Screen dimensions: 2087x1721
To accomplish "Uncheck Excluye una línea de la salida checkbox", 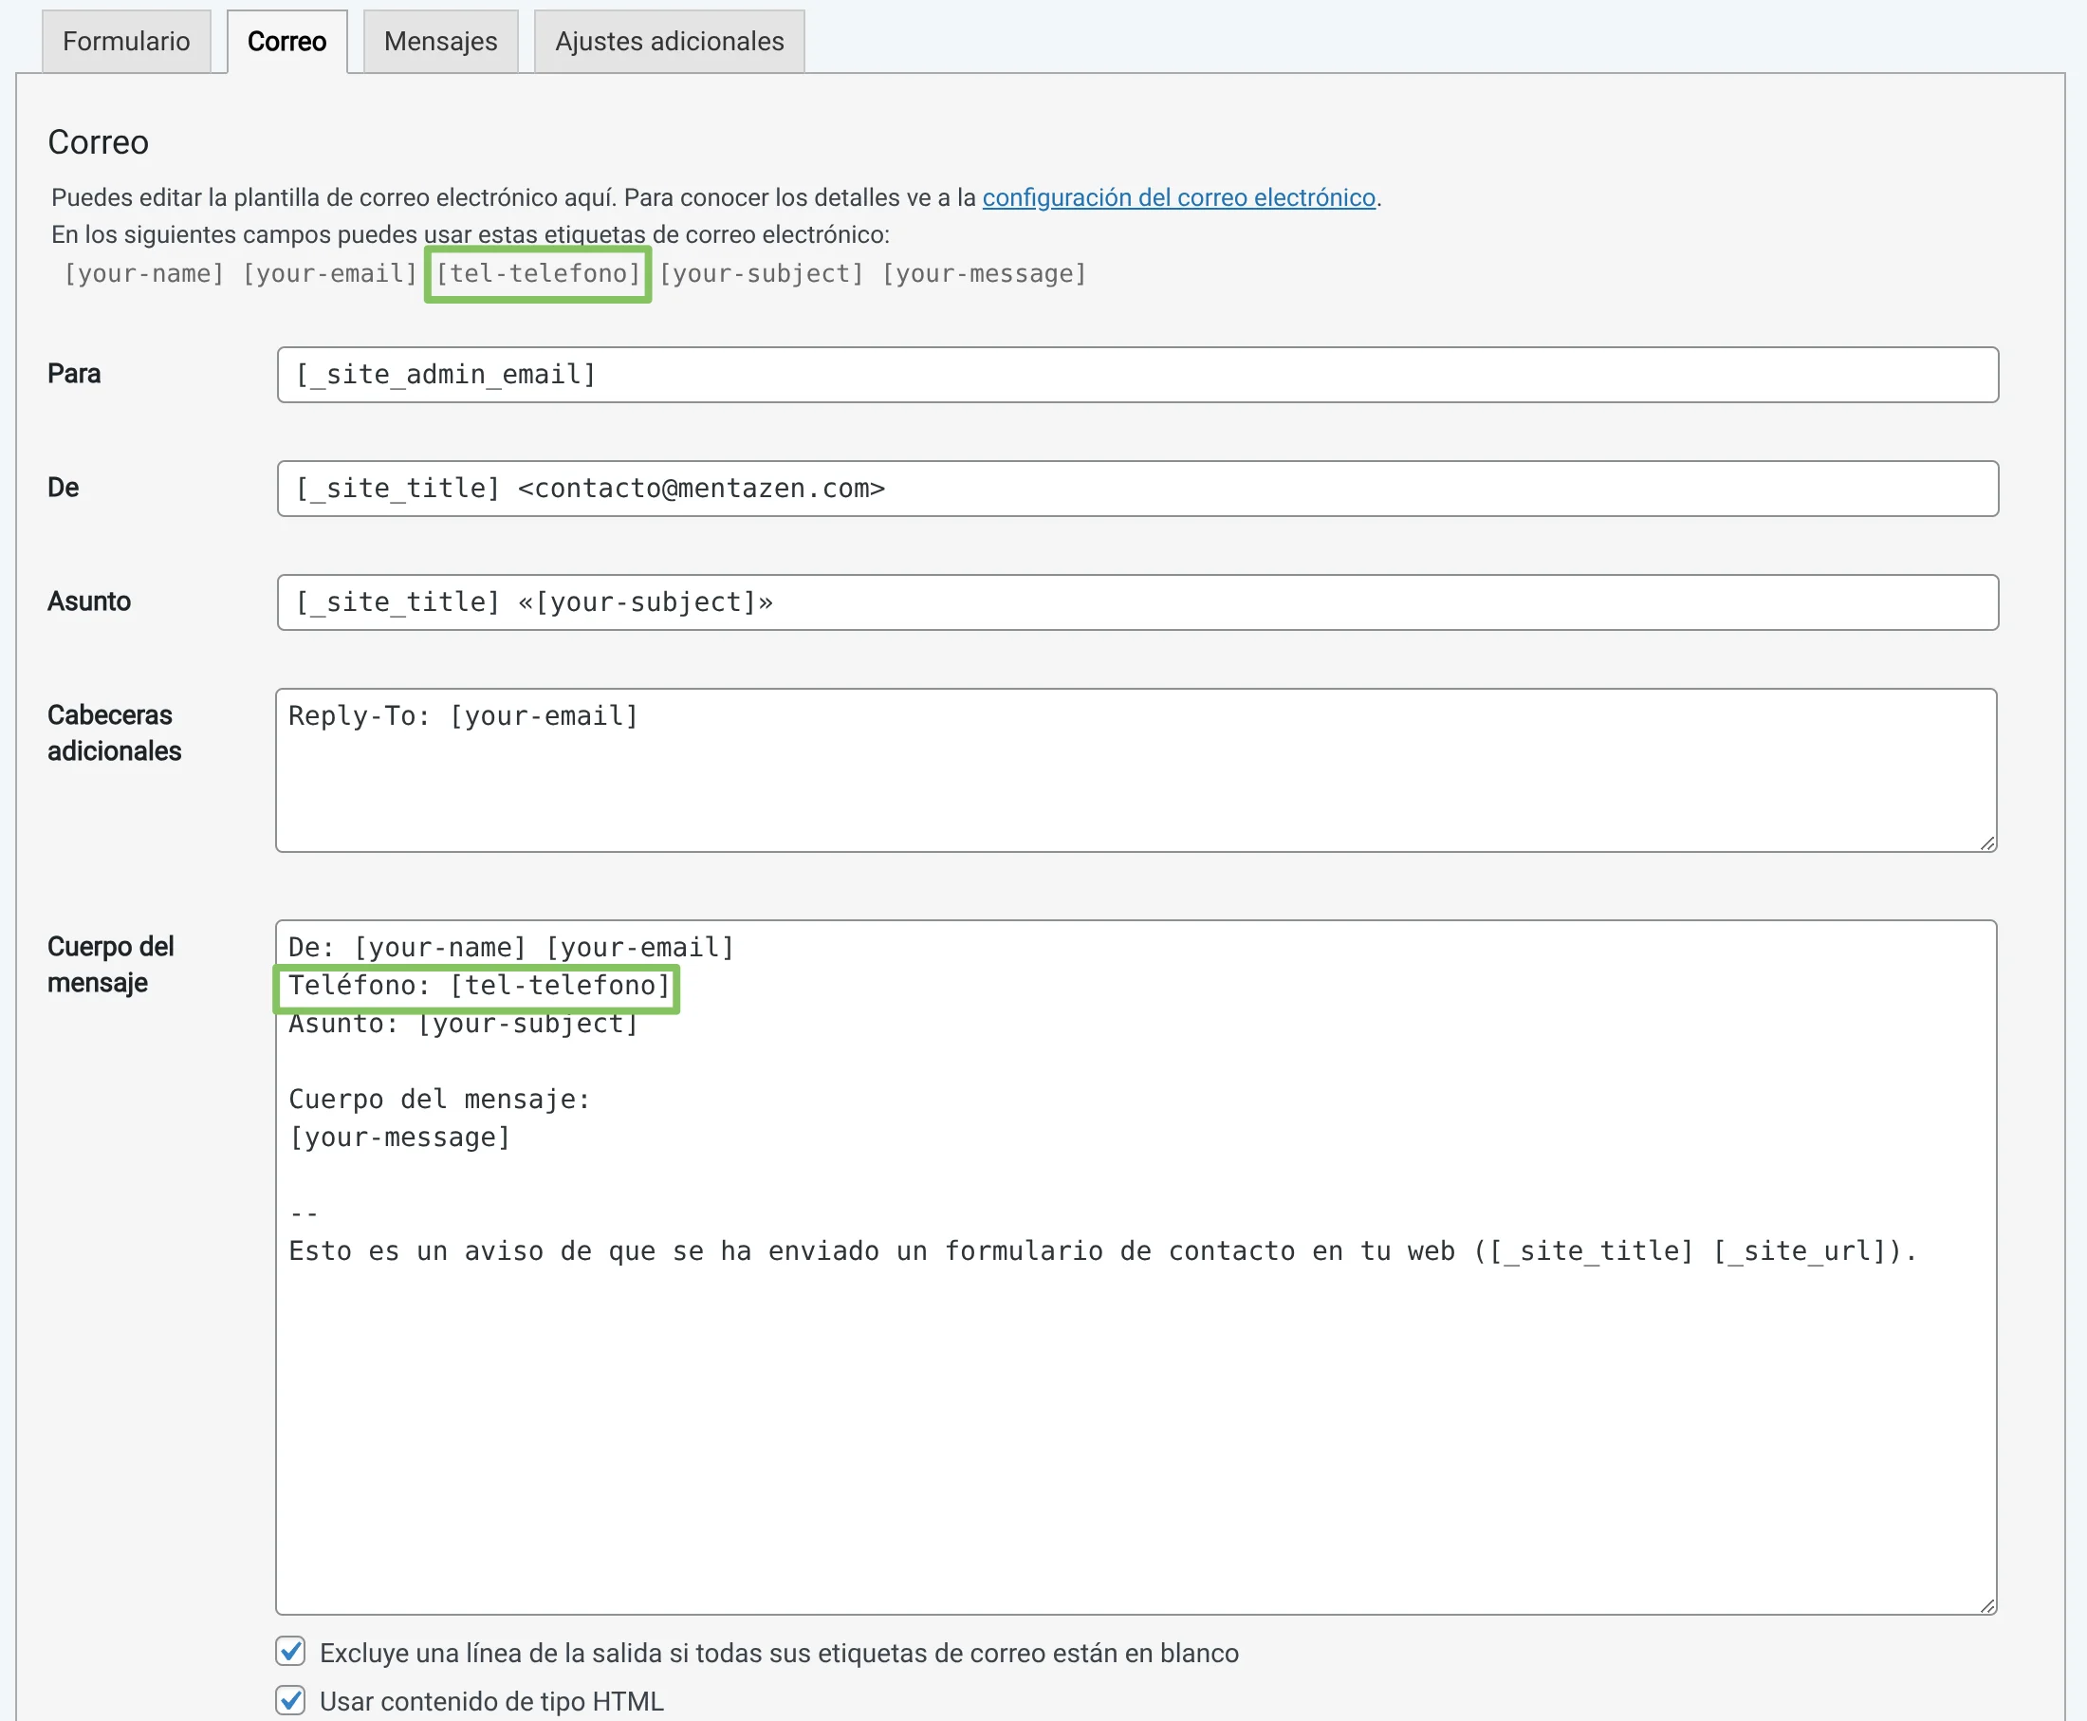I will click(290, 1652).
